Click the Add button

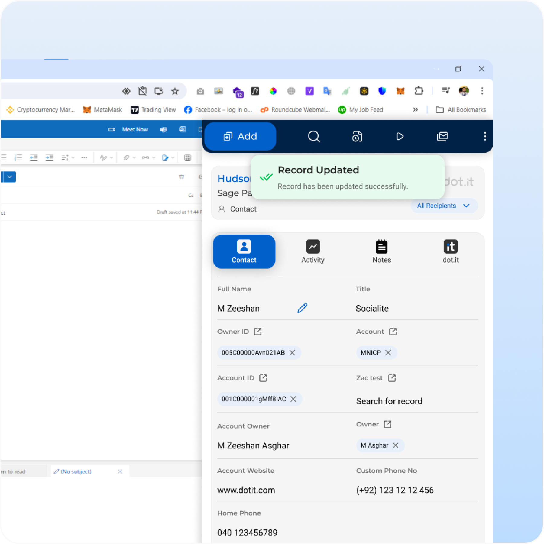click(x=240, y=136)
